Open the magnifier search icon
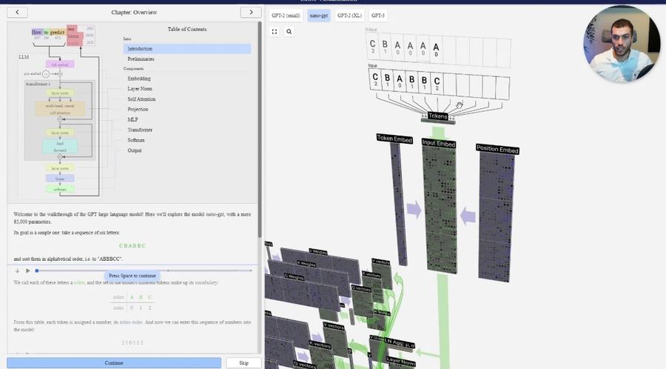This screenshot has width=666, height=369. (x=289, y=31)
